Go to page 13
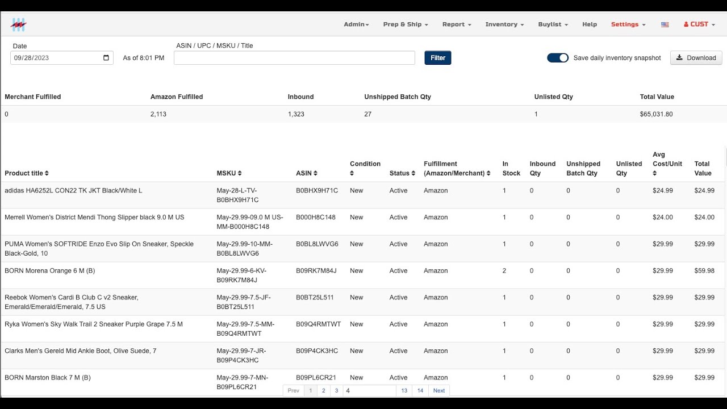Image resolution: width=727 pixels, height=409 pixels. (404, 390)
